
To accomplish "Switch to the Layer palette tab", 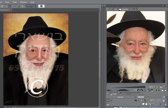I will coord(113,94).
